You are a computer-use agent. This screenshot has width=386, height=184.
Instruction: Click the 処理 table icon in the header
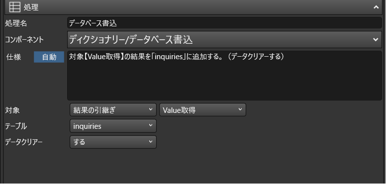pos(15,7)
